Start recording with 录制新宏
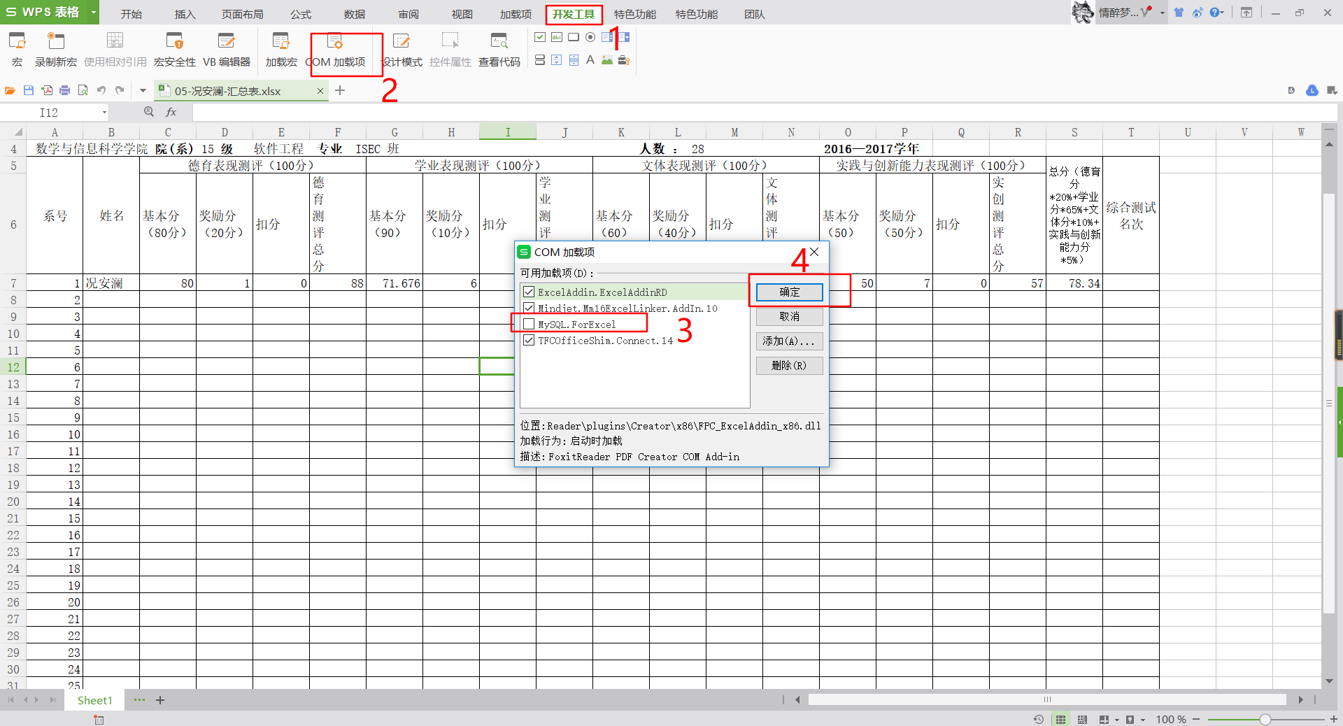 [x=56, y=49]
